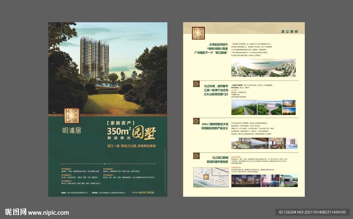Image resolution: width=353 pixels, height=219 pixels.
Task: Open the location map image
Action: pyautogui.click(x=211, y=177)
